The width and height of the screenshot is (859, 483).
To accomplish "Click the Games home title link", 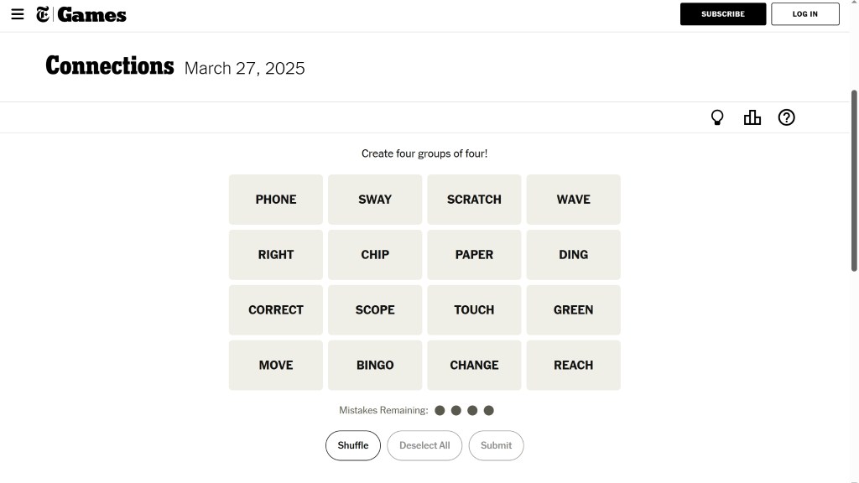I will 91,14.
